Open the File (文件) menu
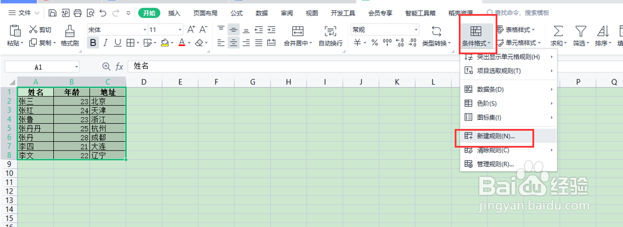The width and height of the screenshot is (623, 227). tap(24, 13)
